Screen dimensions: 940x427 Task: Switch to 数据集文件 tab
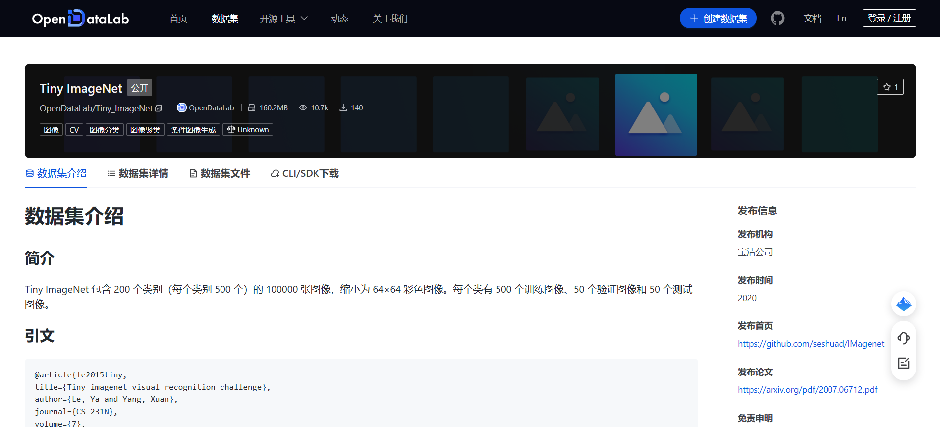(x=220, y=173)
